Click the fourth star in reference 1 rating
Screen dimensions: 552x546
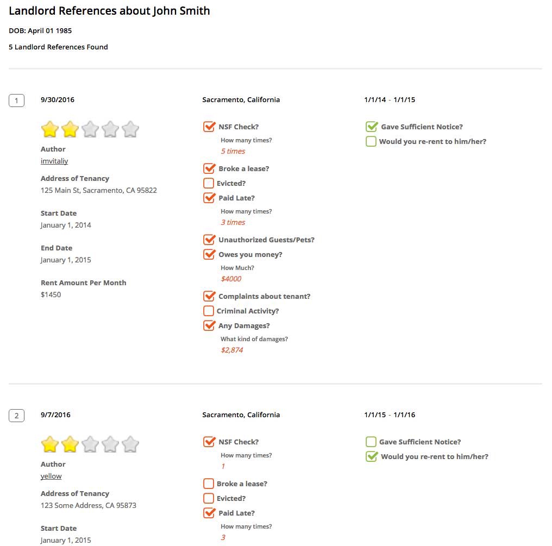(110, 129)
